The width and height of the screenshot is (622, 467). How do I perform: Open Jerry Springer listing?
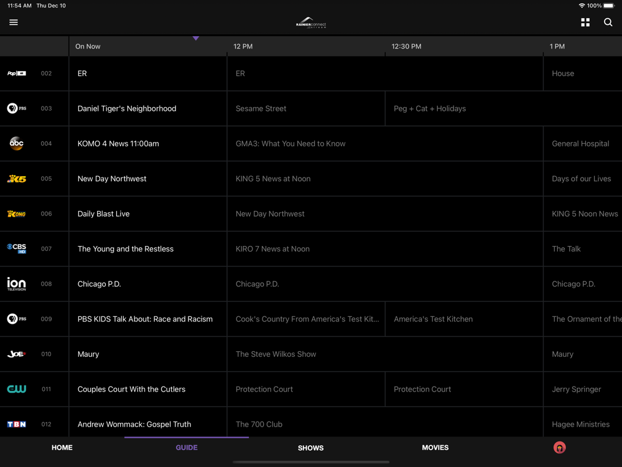click(583, 389)
